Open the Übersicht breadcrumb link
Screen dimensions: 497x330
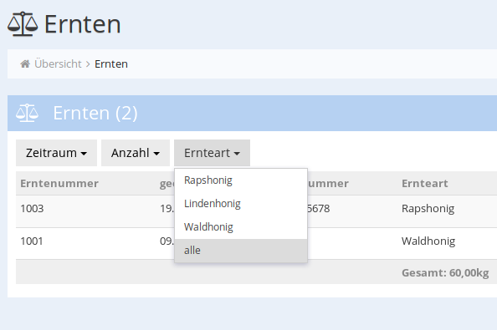(58, 64)
